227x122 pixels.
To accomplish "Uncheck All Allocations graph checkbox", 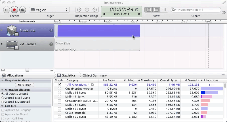I will [60, 84].
